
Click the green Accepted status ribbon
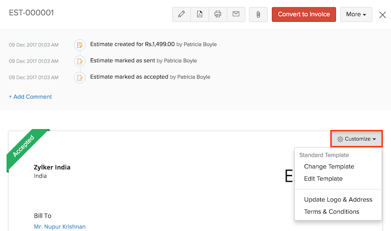pyautogui.click(x=25, y=147)
